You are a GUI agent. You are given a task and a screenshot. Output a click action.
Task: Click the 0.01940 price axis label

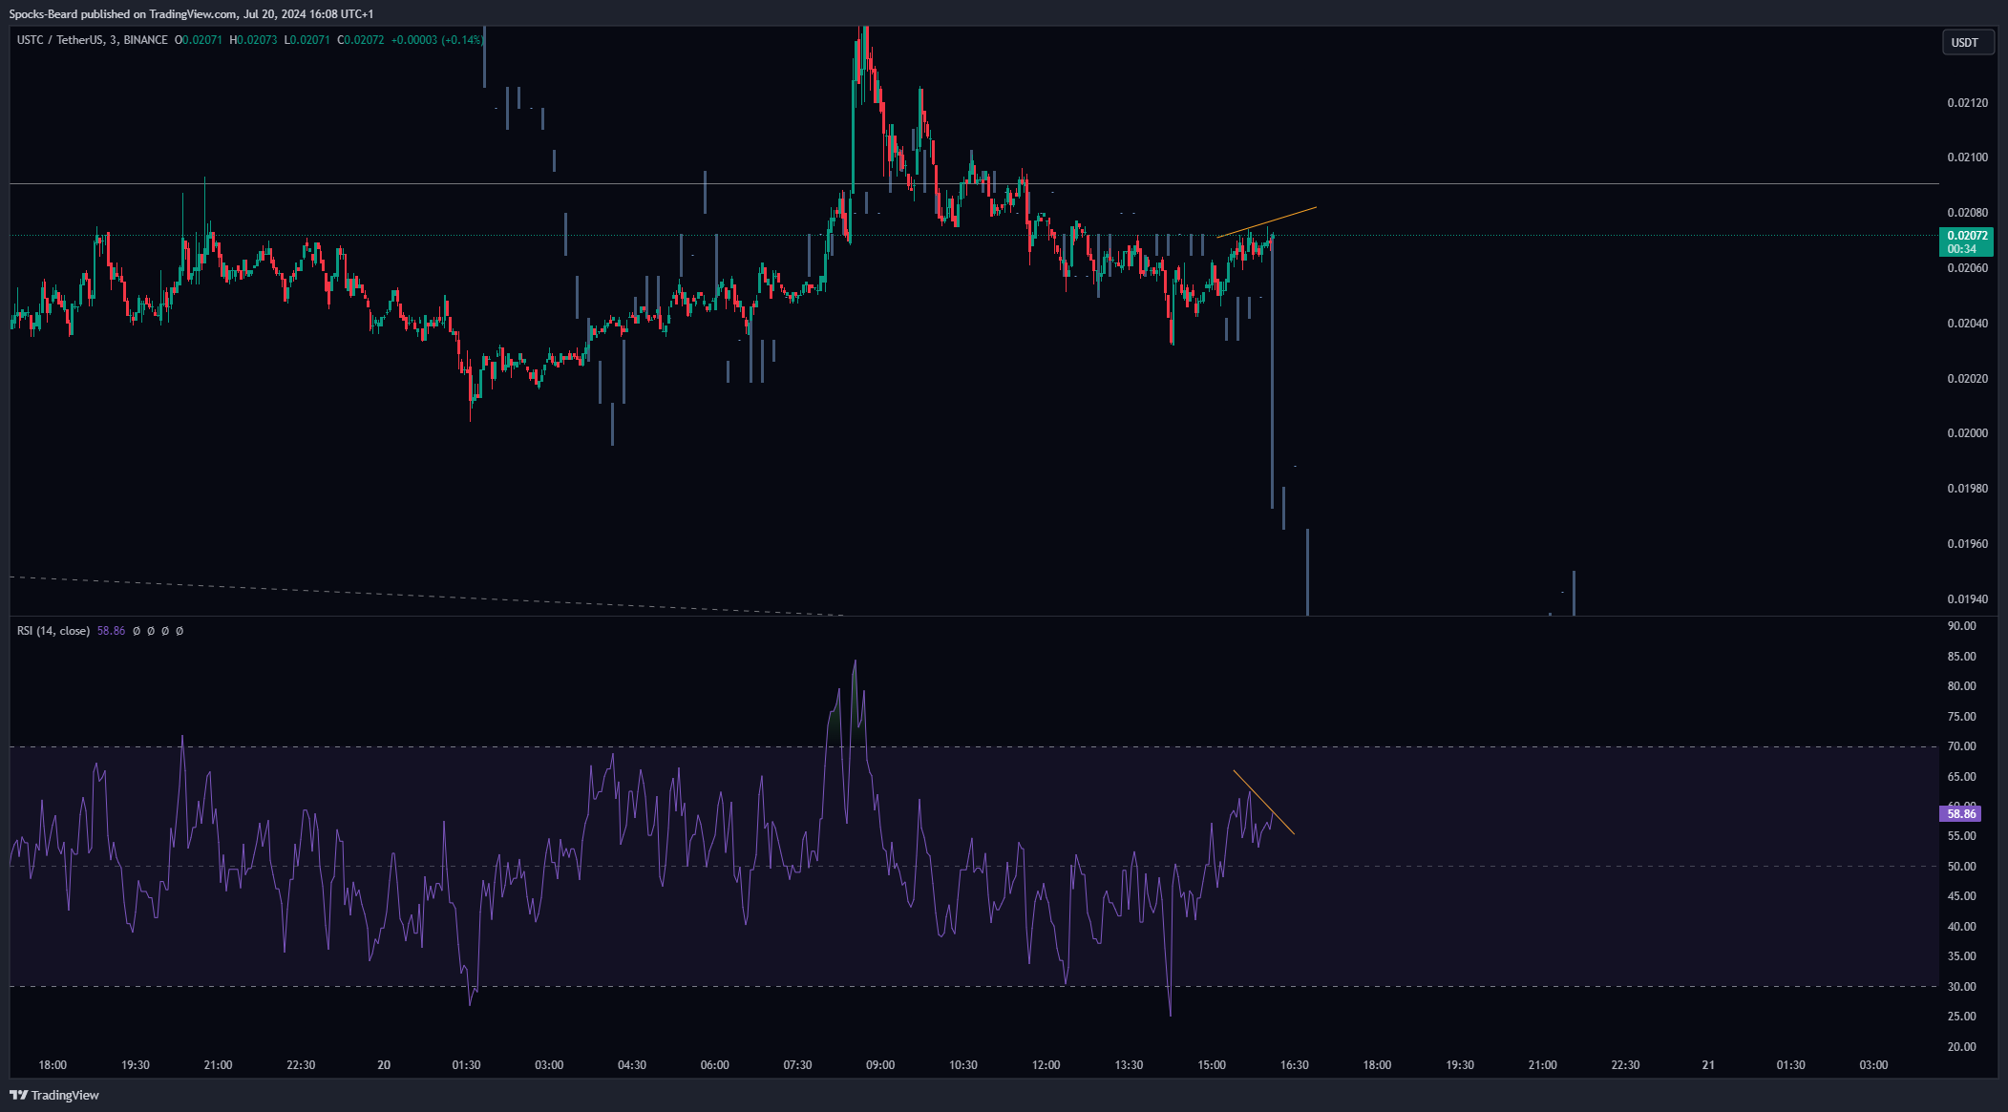[1967, 599]
